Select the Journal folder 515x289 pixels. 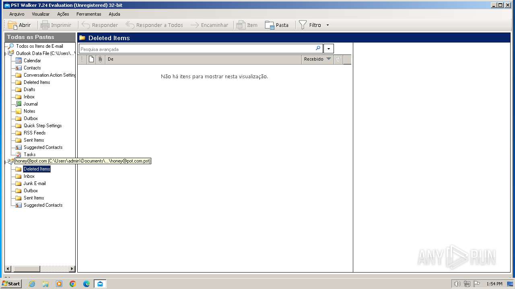31,104
